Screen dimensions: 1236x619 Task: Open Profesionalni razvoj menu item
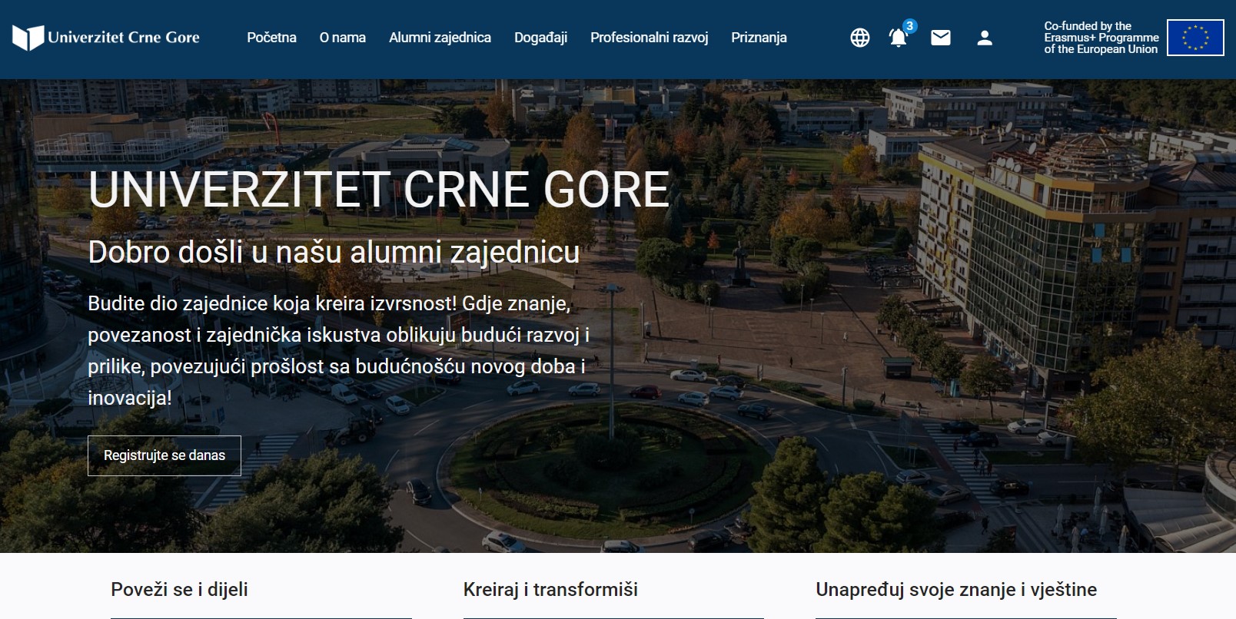coord(649,38)
